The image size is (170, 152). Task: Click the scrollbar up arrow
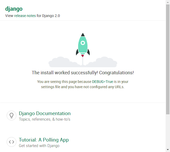168,2
